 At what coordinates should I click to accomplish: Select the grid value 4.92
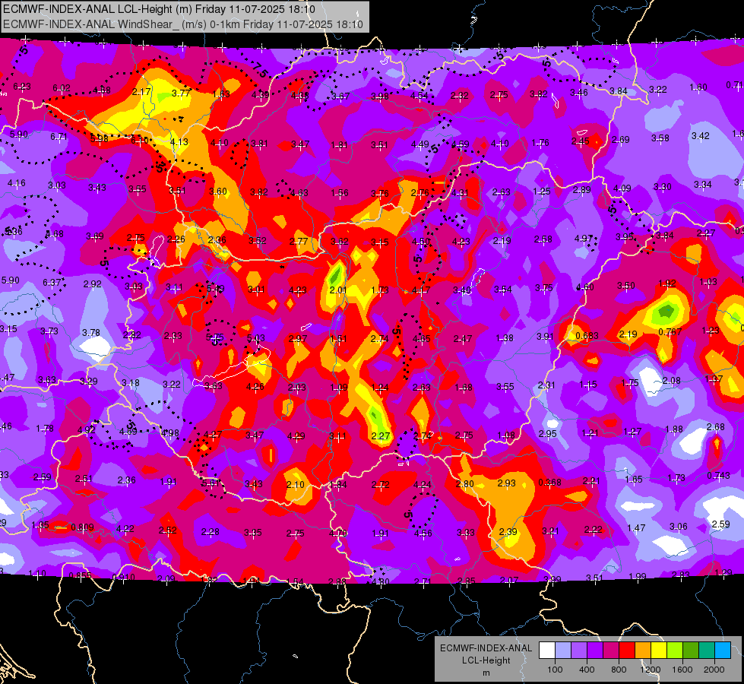click(86, 429)
